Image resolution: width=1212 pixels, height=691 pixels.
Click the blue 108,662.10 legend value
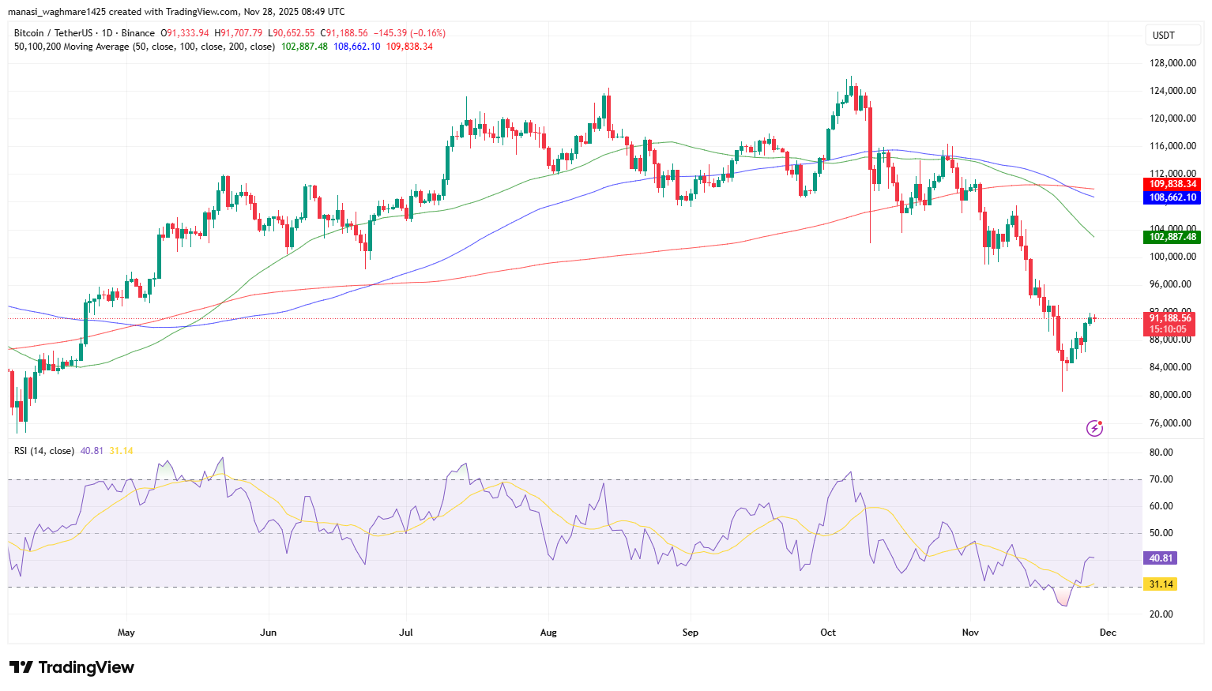pos(356,47)
